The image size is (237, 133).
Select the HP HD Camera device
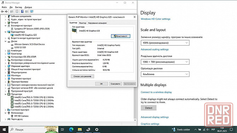coord(21,116)
